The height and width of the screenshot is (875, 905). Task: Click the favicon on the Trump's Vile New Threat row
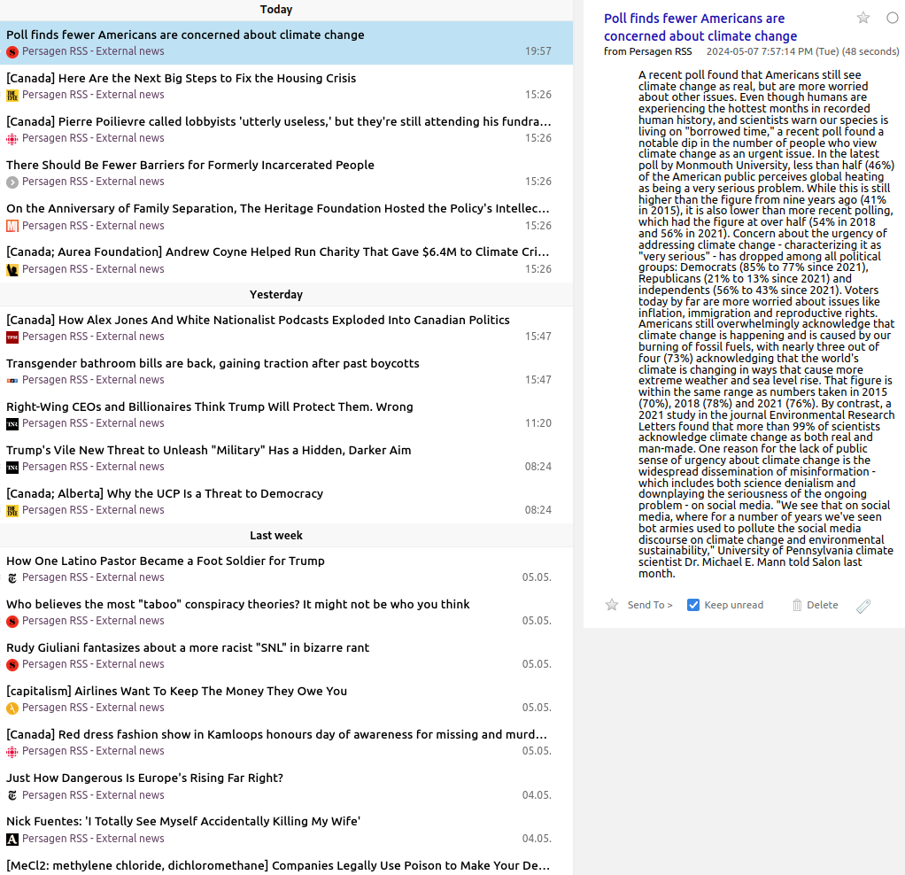coord(12,467)
